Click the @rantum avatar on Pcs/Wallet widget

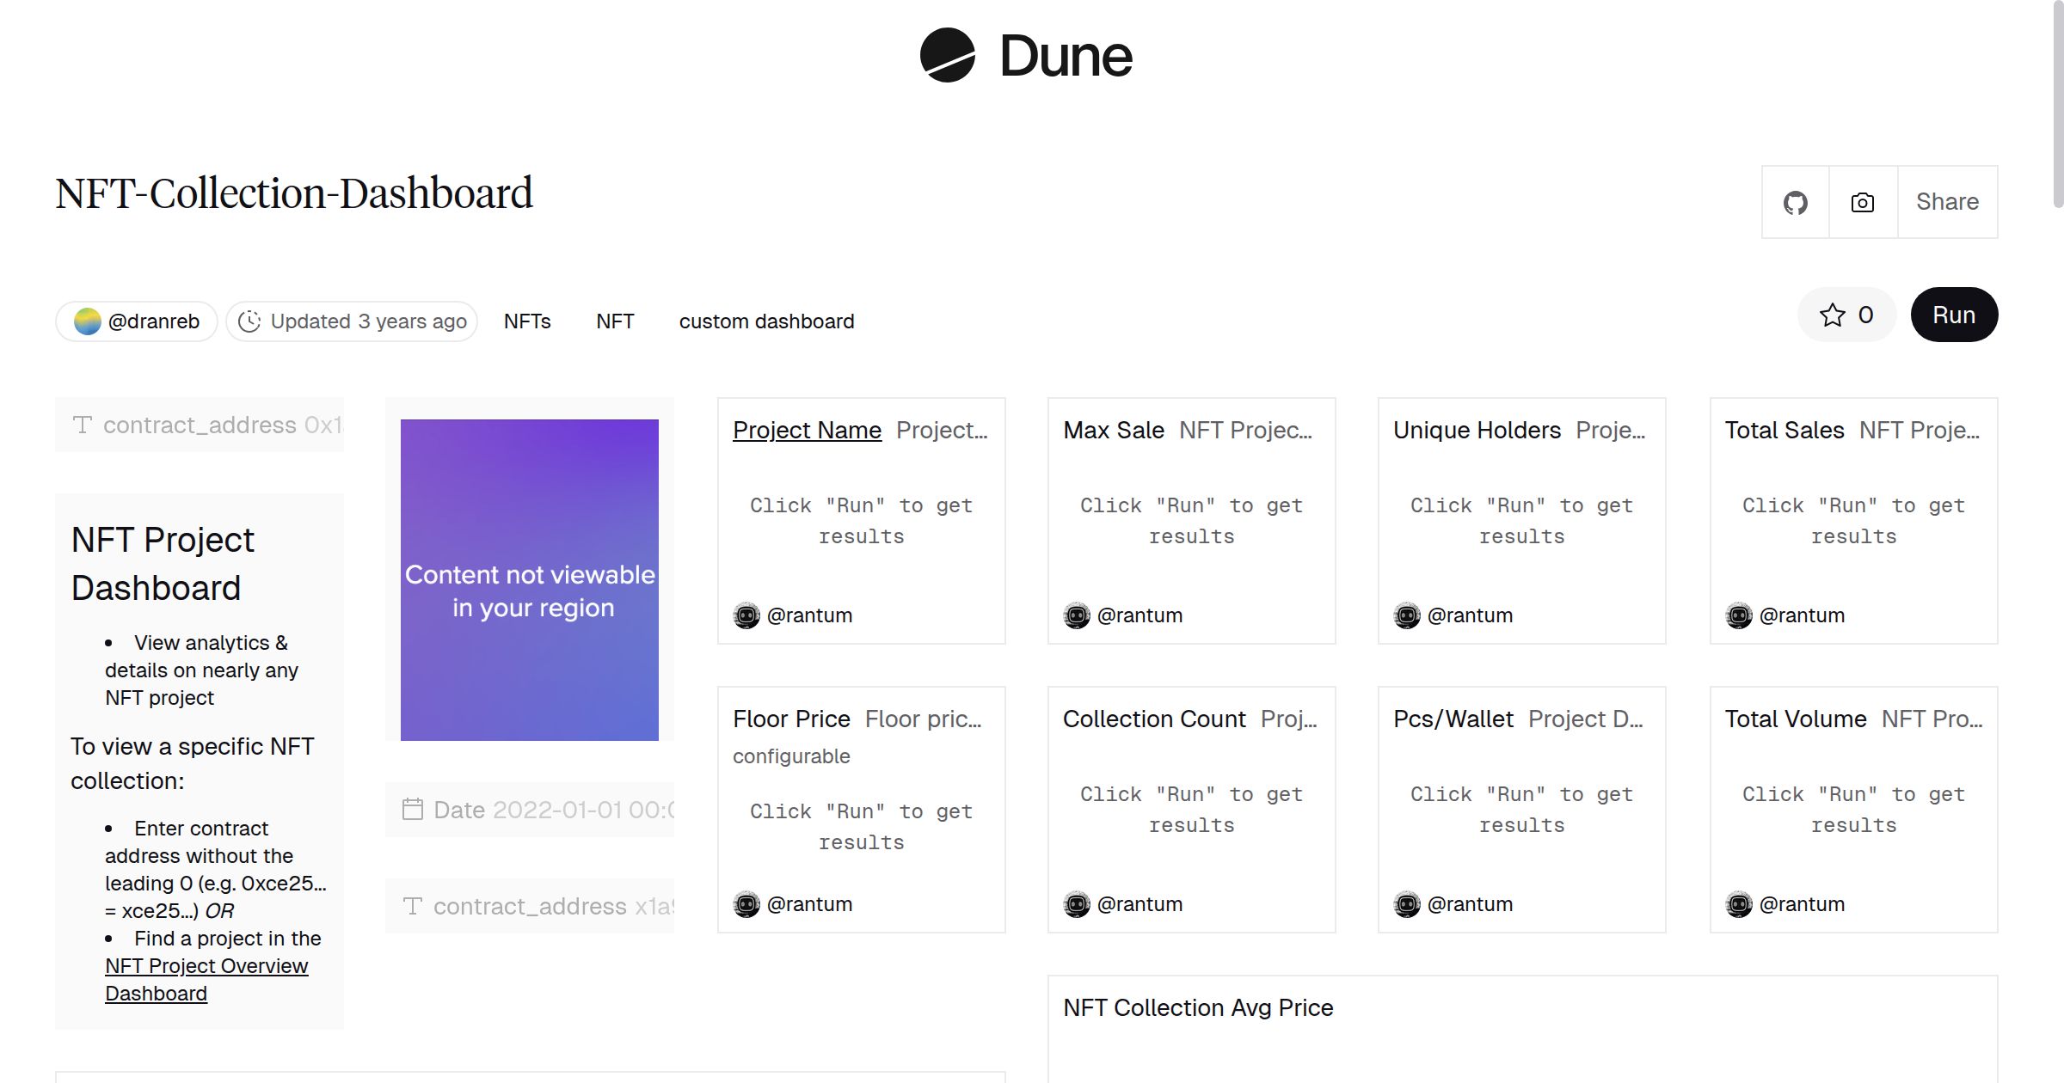[1408, 903]
